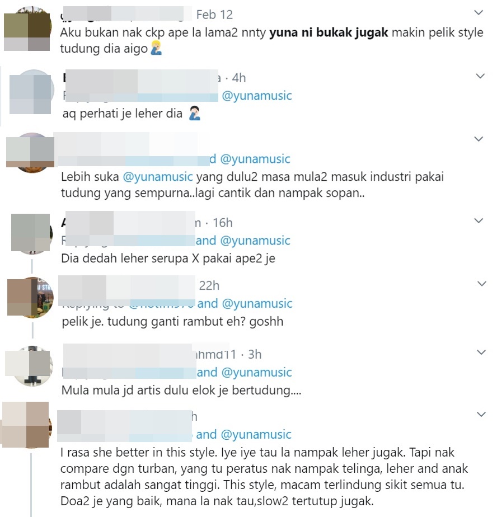Expand the chevron on the 4h reply
This screenshot has width=497, height=517.
[481, 76]
